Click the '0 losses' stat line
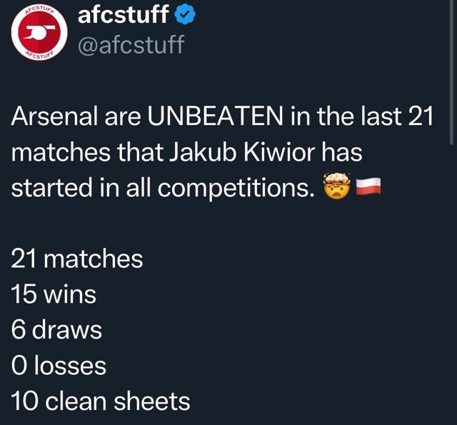 [59, 366]
